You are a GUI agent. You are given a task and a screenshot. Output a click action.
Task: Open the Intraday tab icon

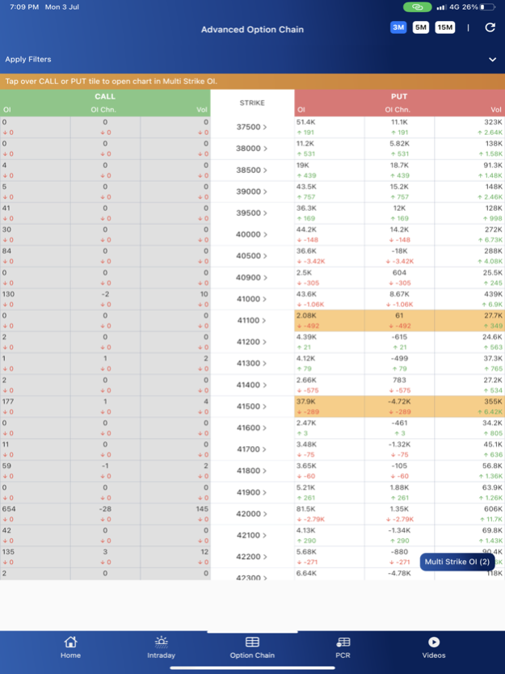click(x=162, y=642)
